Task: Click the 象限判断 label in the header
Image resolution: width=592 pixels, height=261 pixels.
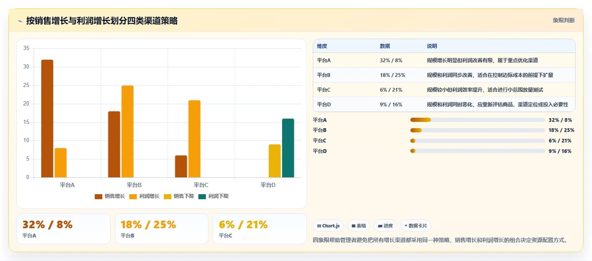Action: pyautogui.click(x=563, y=21)
